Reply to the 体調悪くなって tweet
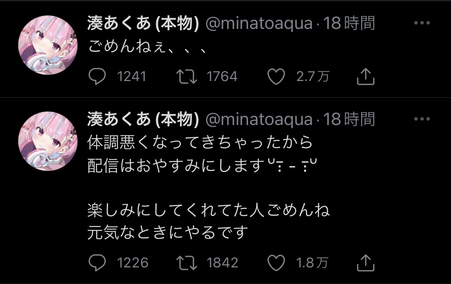This screenshot has width=451, height=284. click(97, 263)
